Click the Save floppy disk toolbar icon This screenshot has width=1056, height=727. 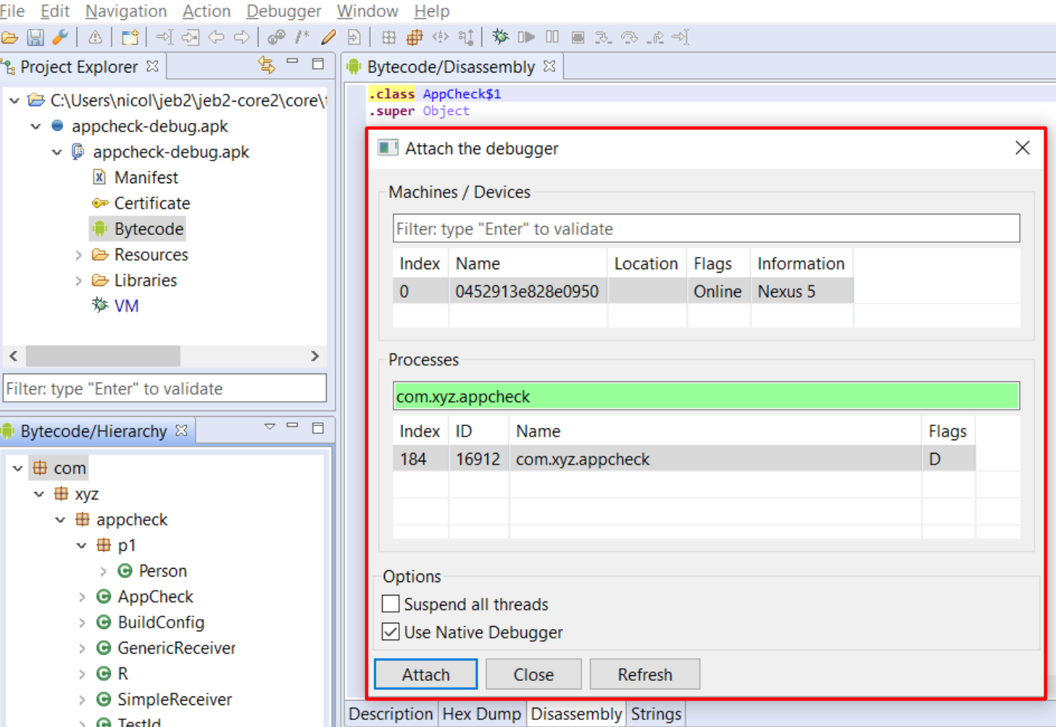pyautogui.click(x=36, y=38)
